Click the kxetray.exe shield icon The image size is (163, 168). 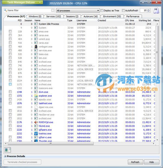pos(36,134)
